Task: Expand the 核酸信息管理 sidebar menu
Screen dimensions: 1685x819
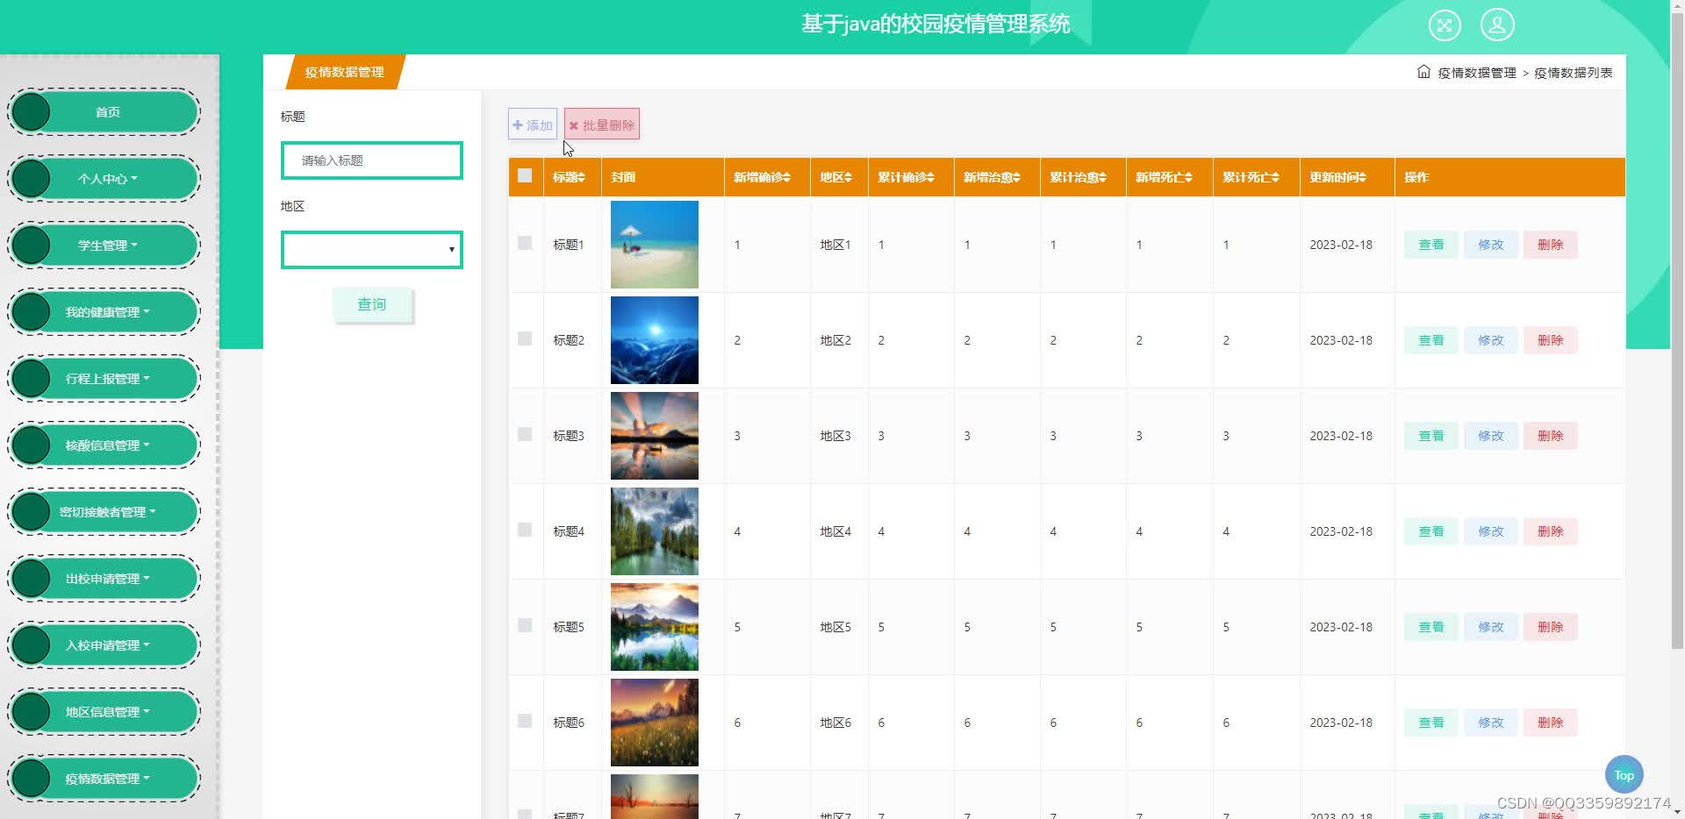Action: [x=104, y=445]
